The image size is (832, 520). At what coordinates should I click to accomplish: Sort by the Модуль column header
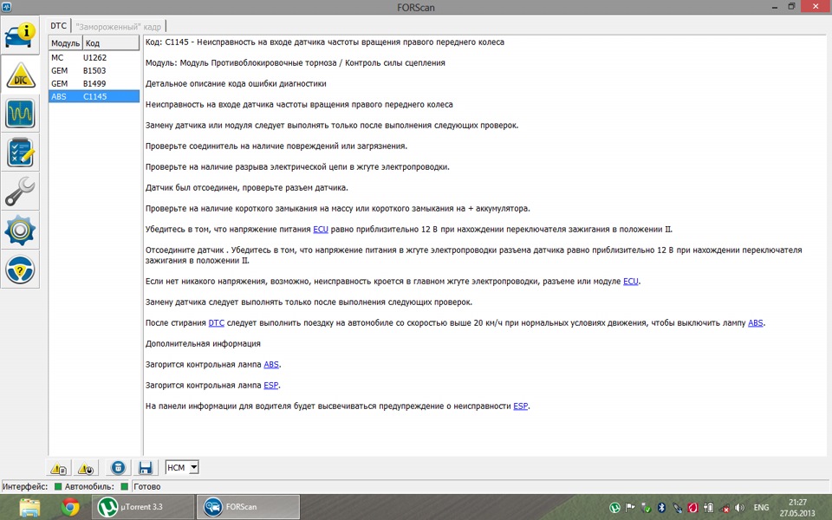point(65,43)
